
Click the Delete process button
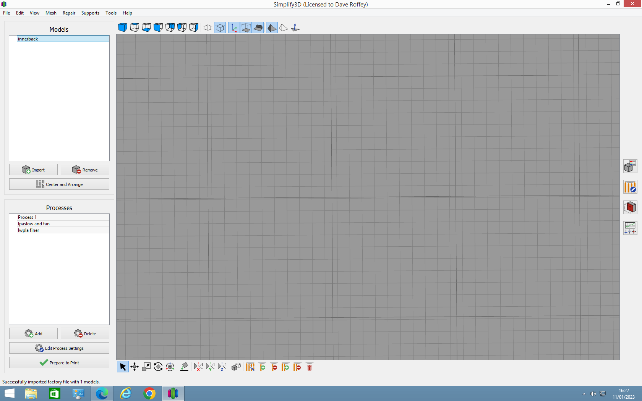tap(85, 333)
